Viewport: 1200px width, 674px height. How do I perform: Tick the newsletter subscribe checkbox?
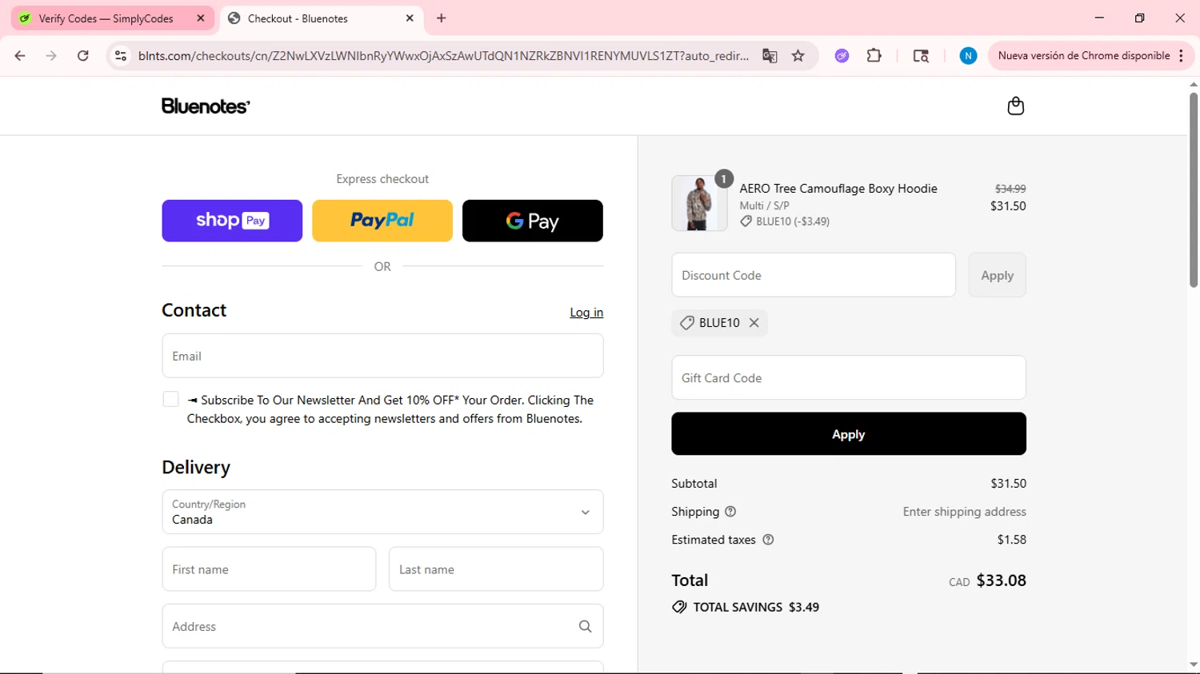(170, 399)
